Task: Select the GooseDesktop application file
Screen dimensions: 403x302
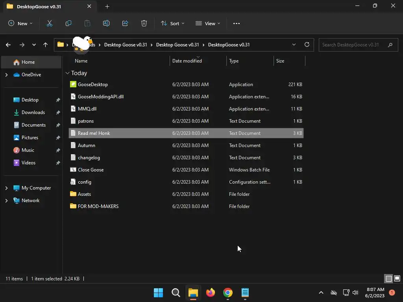Action: click(186, 85)
